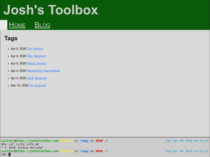
Task: Click the '© 2026 Joshua Holland' output line
Action: tap(22, 148)
